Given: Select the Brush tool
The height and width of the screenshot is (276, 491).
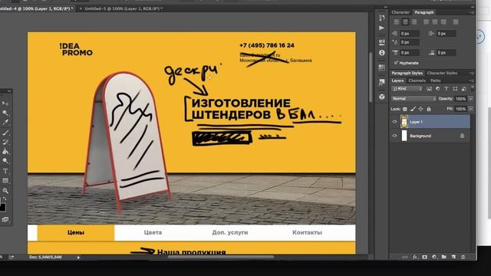Looking at the screenshot, I should (5, 133).
